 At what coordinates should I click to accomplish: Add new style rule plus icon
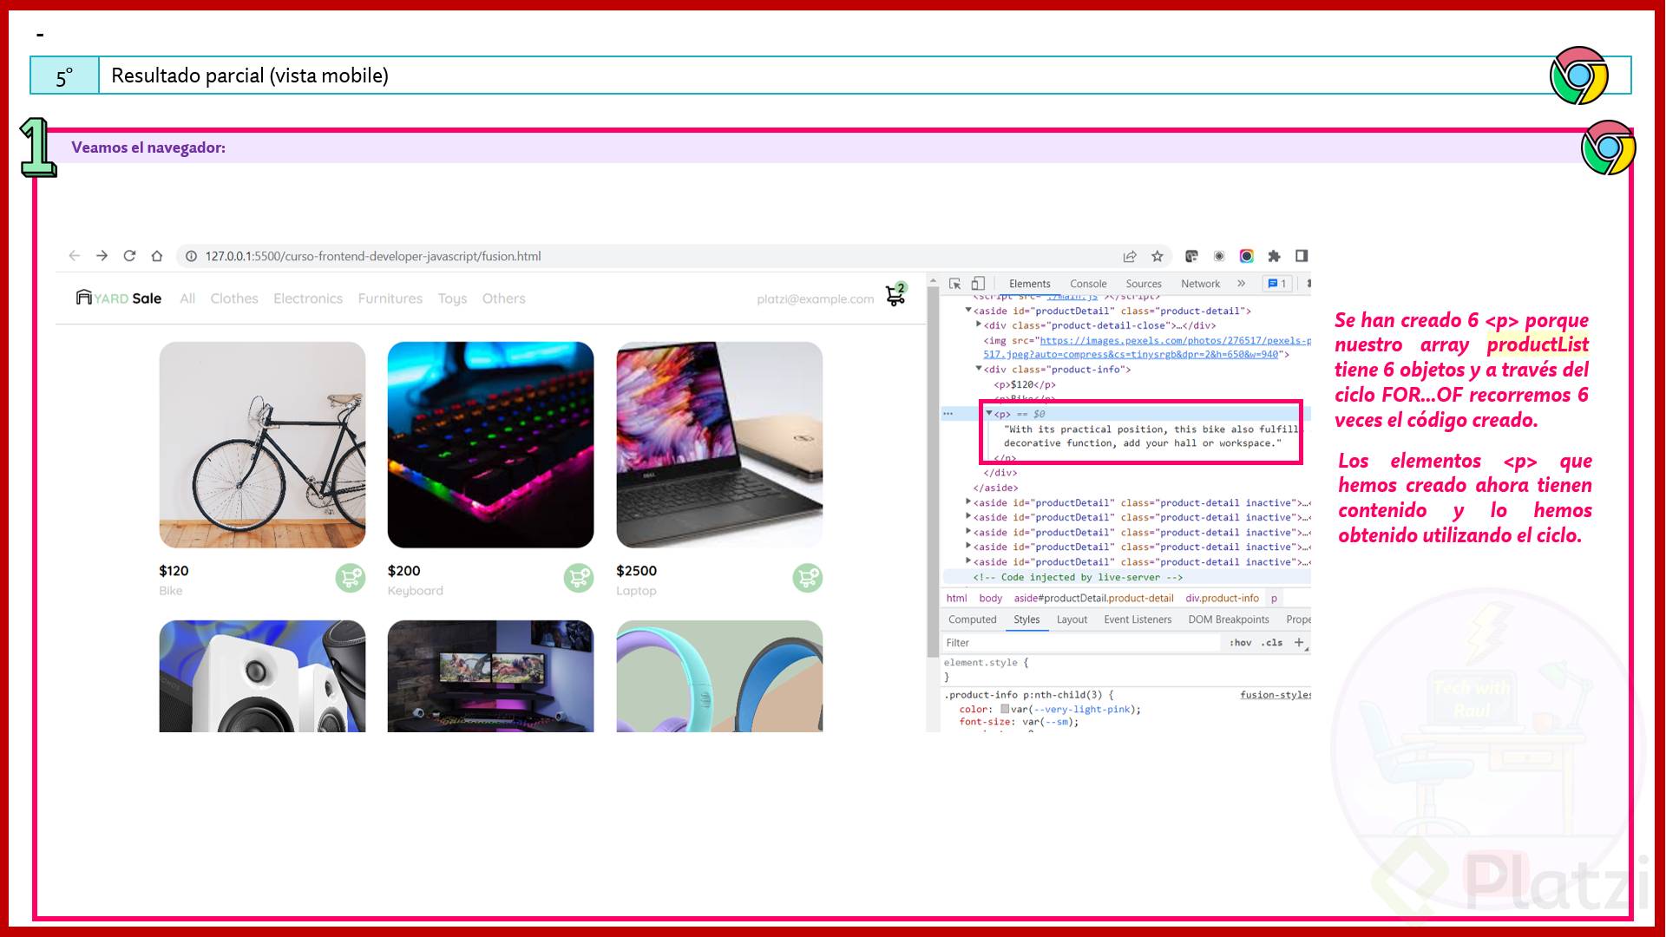1299,642
